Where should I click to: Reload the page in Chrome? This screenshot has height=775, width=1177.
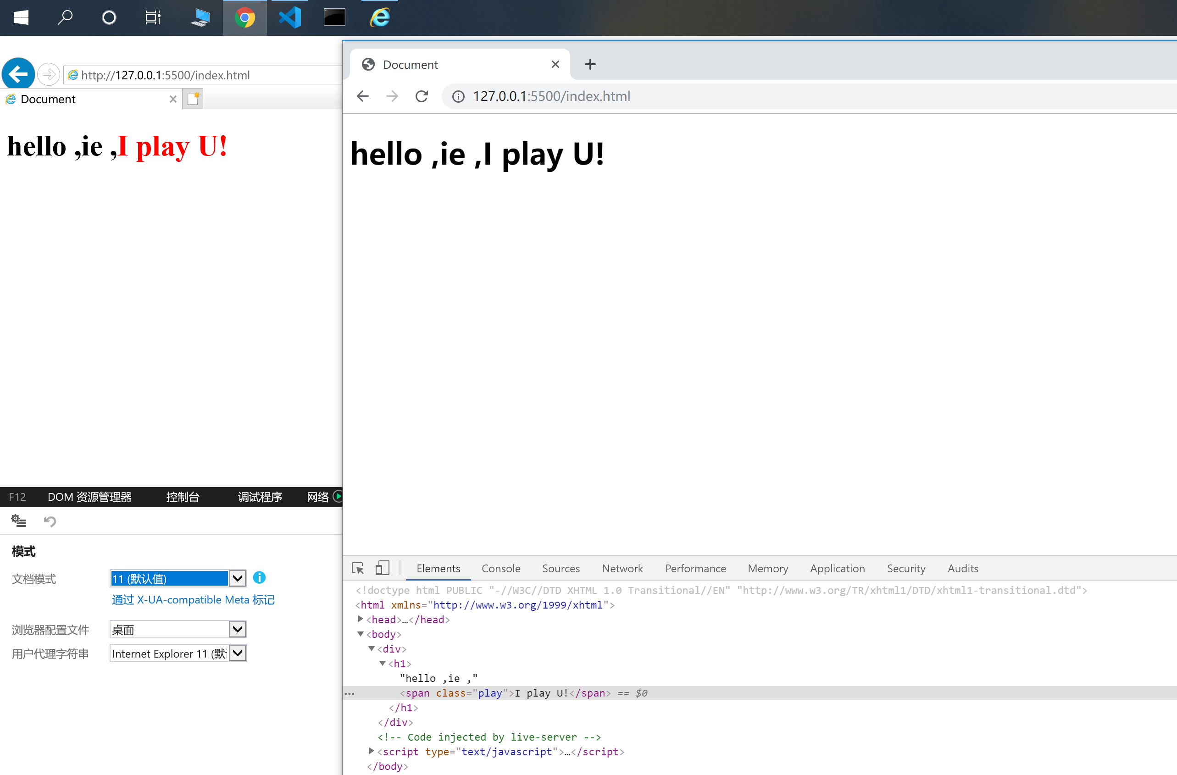point(422,96)
